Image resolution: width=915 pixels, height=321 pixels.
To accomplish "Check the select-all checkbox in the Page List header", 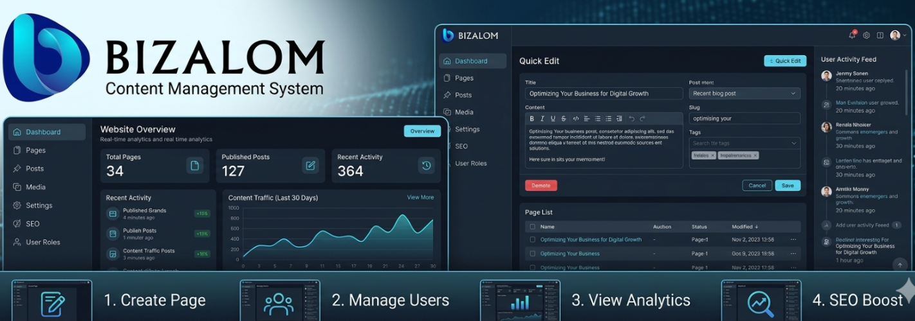I will [532, 227].
